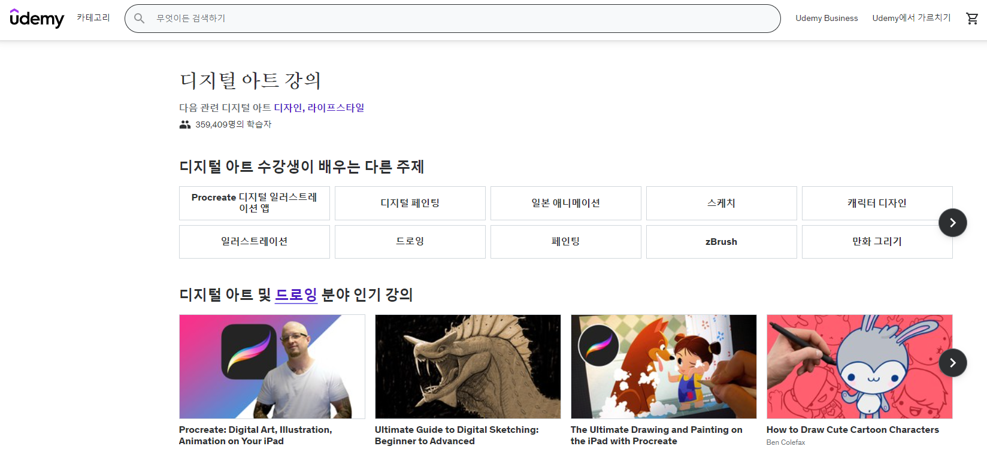Select the 페인팅 topic
Screen dimensions: 987x449
[x=566, y=242]
